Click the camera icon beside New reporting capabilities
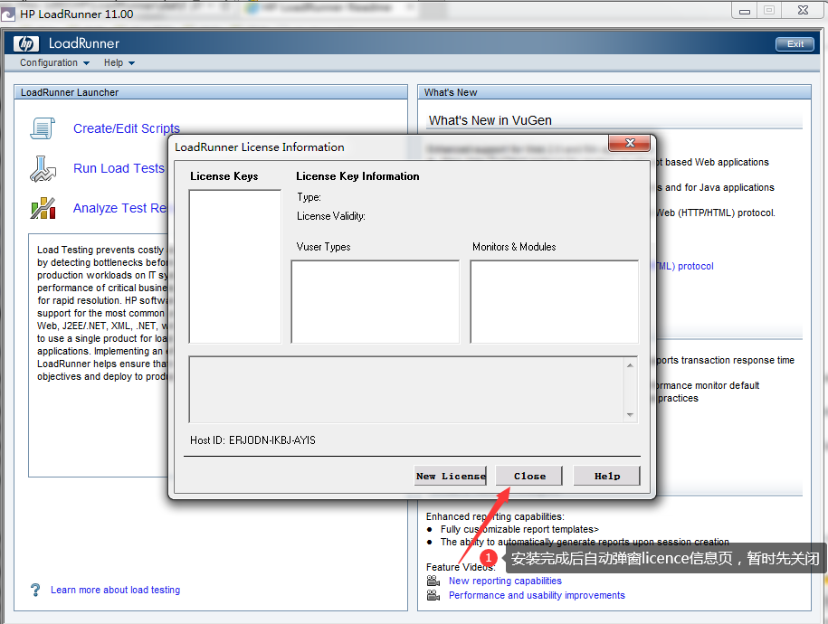 433,581
